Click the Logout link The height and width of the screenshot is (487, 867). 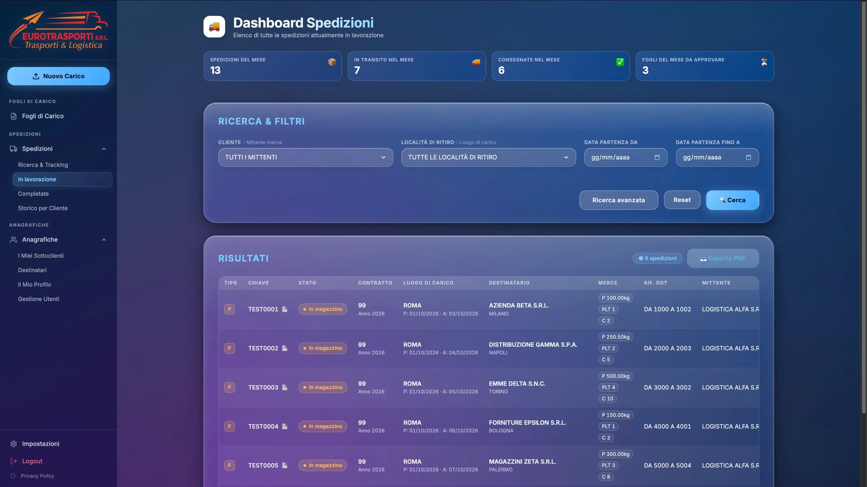coord(32,461)
